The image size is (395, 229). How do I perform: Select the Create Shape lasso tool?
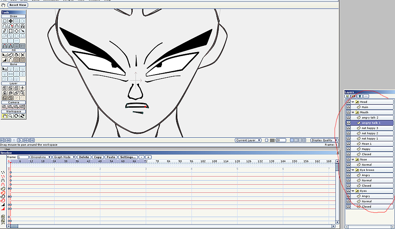pos(11,55)
